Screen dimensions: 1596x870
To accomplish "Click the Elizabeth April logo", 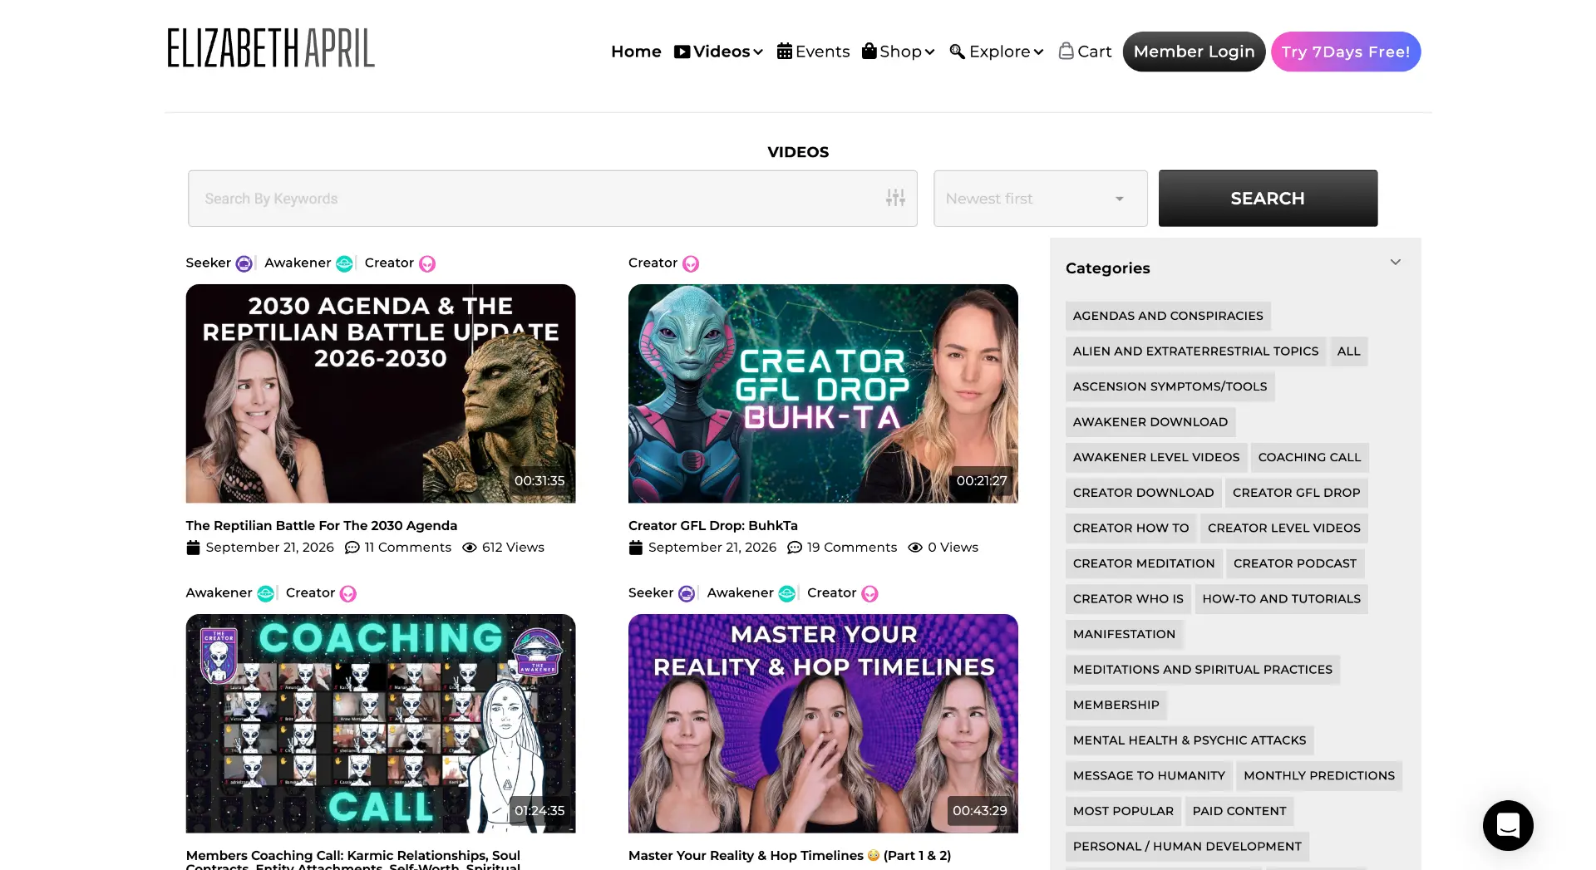I will coord(271,48).
